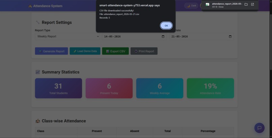The height and width of the screenshot is (138, 272).
Task: Click the Attendance System logo title
Action: pos(46,6)
